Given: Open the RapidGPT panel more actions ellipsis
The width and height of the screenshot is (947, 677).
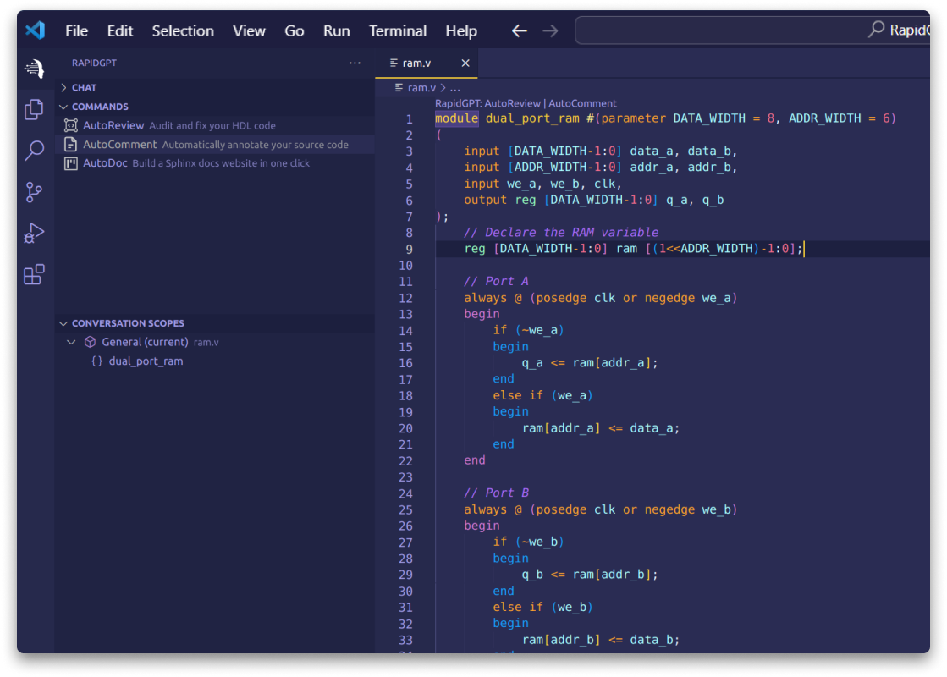Looking at the screenshot, I should 355,63.
